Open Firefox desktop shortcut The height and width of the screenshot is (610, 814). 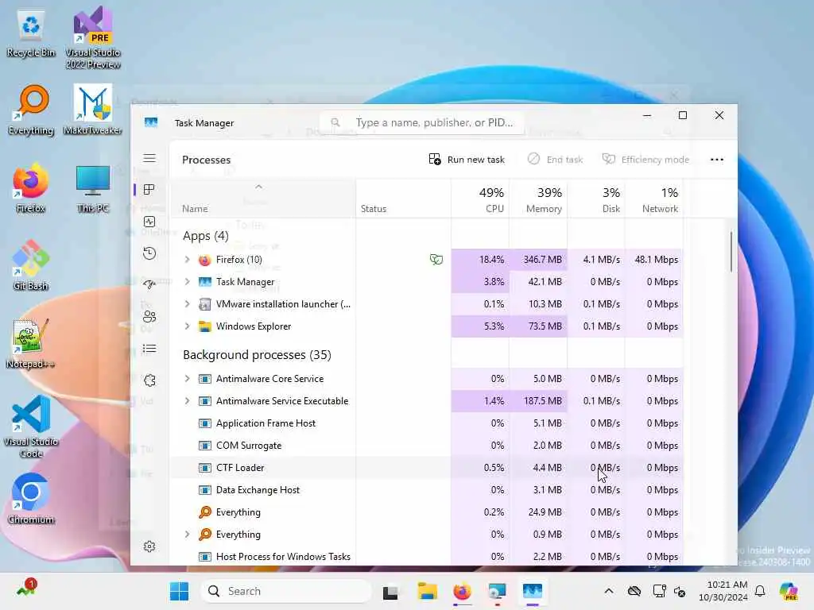(x=31, y=187)
